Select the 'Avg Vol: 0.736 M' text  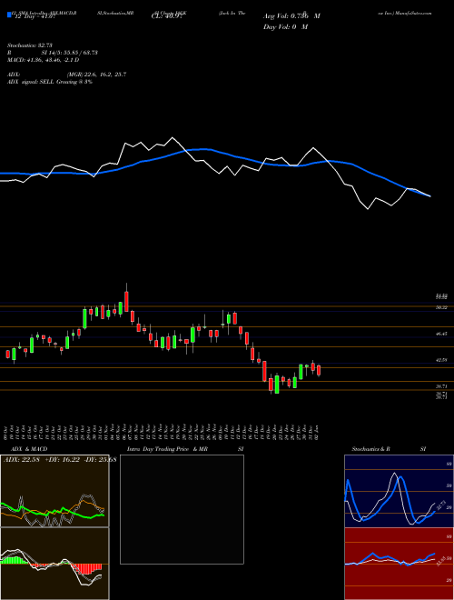[291, 16]
